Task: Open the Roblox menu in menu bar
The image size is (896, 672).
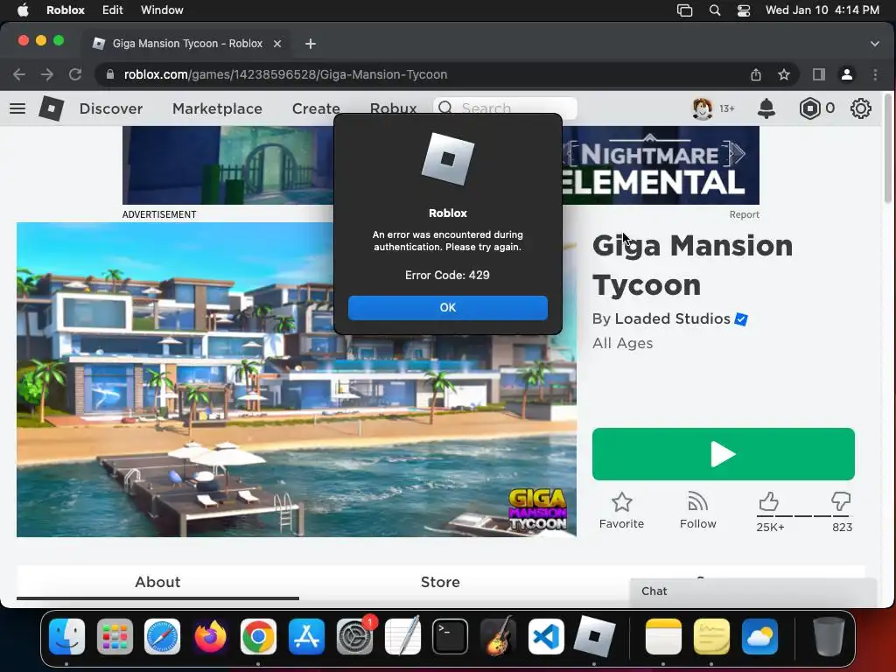Action: (65, 10)
